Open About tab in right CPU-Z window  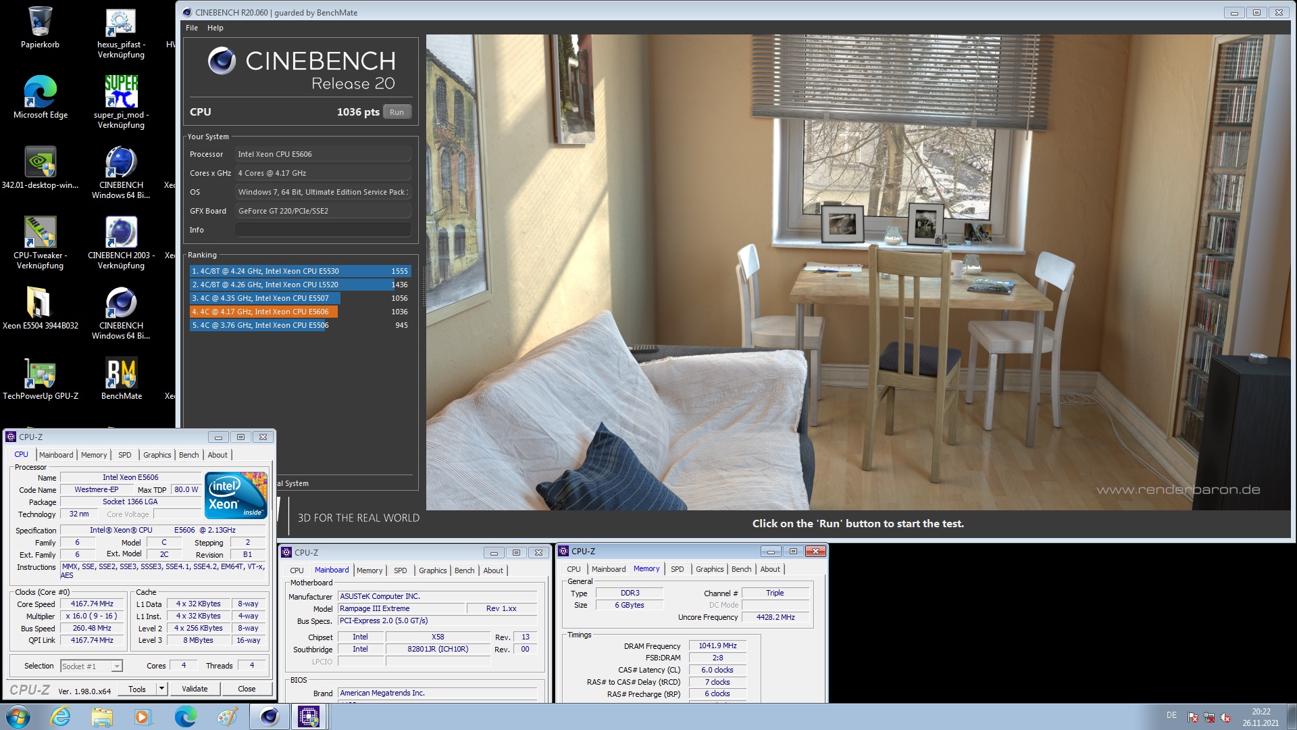770,569
